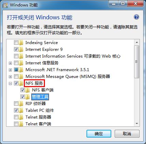Uncheck the 管理工具 checkbox

pyautogui.click(x=22, y=97)
